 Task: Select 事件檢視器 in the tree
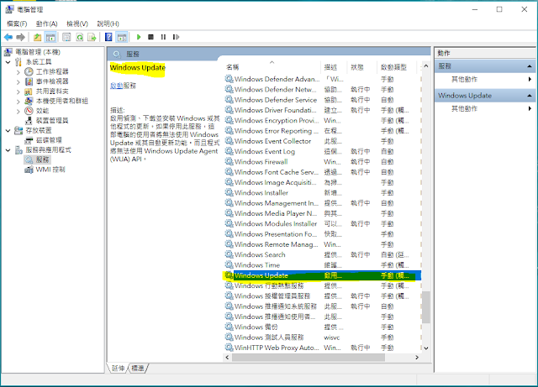52,81
